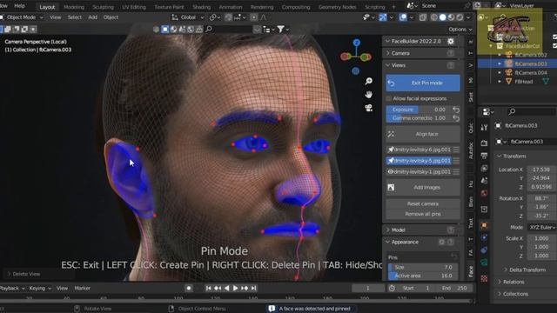Open Global transform orientation dropdown
Image resolution: width=557 pixels, height=313 pixels.
[188, 17]
